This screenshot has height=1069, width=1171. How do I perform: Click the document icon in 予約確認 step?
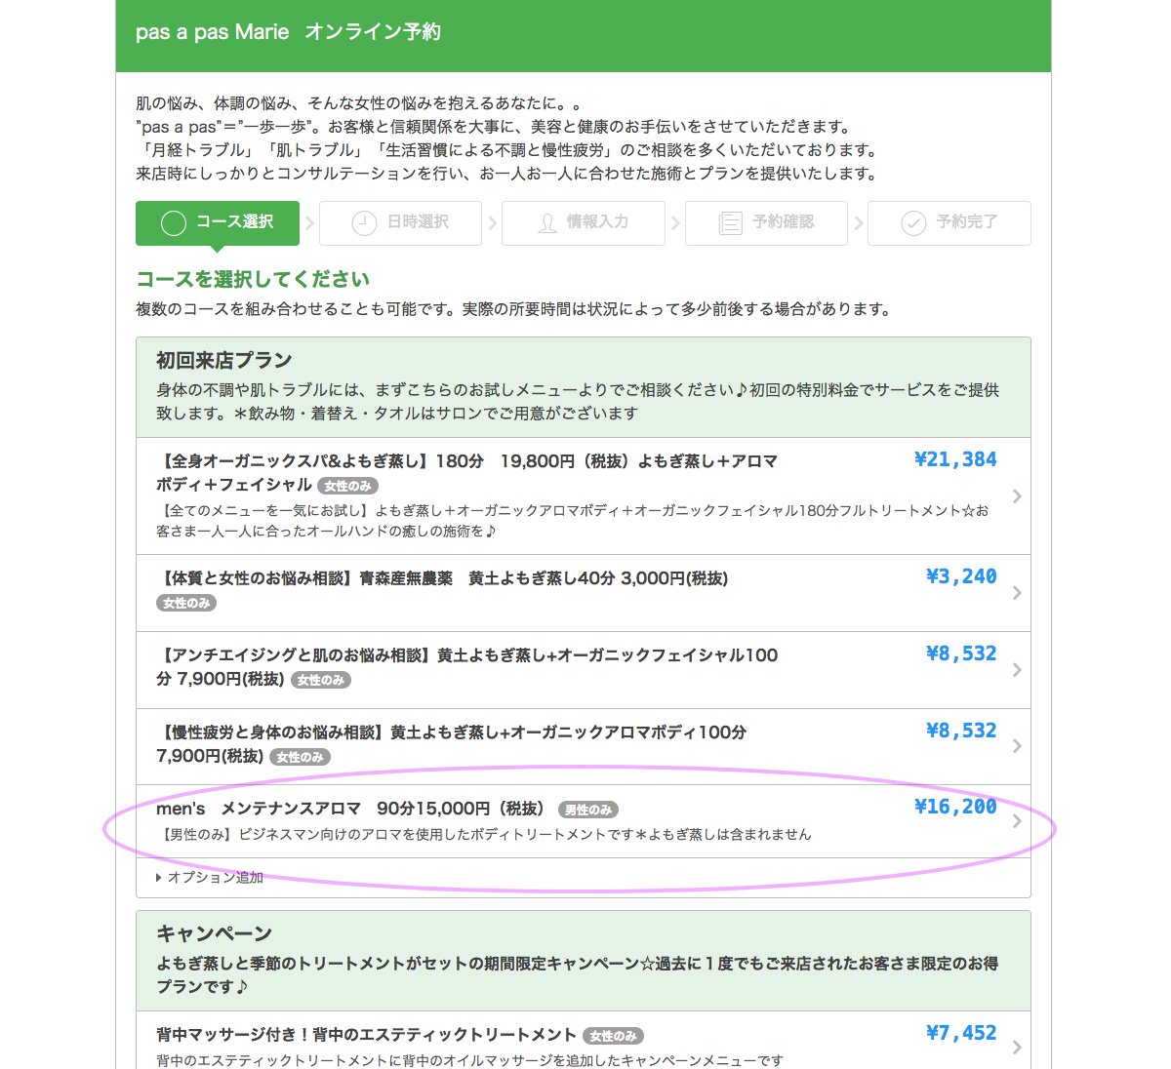coord(730,223)
